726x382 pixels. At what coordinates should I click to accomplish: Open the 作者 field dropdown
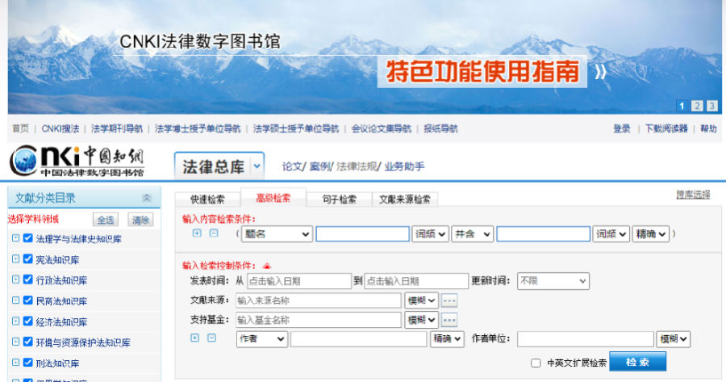click(x=262, y=339)
